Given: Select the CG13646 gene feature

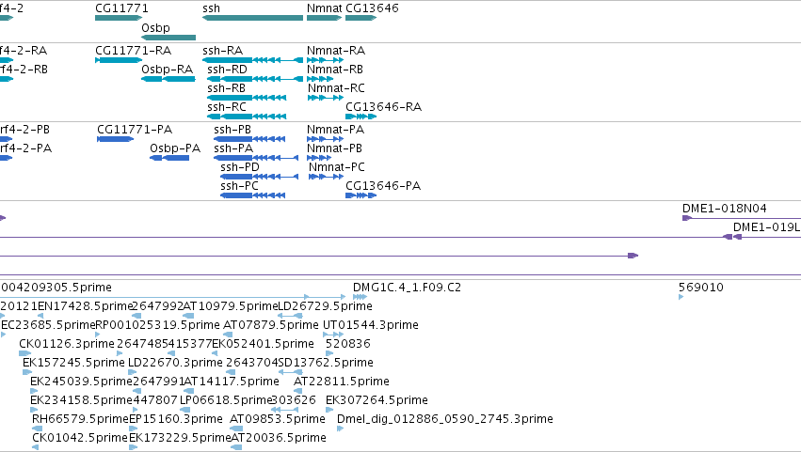Looking at the screenshot, I should click(x=360, y=18).
